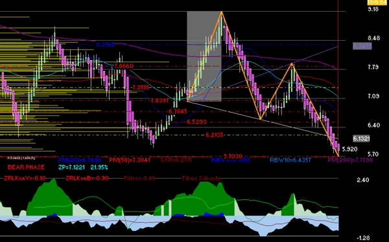Click the blue 8.3765 level label
Image resolution: width=389 pixels, height=242 pixels.
pos(106,45)
